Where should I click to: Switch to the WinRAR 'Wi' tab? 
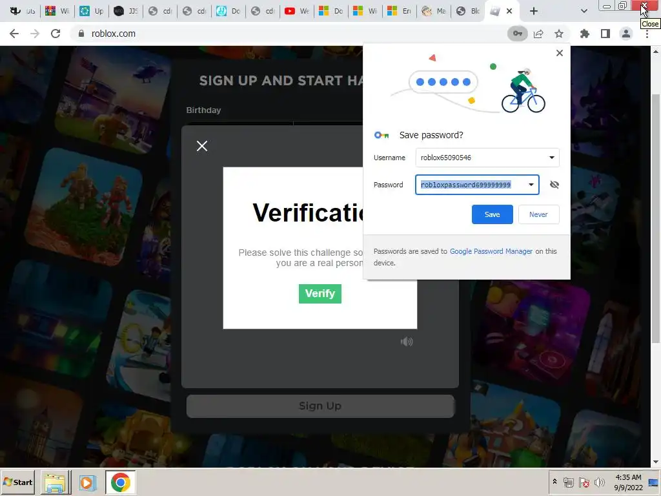(x=57, y=11)
